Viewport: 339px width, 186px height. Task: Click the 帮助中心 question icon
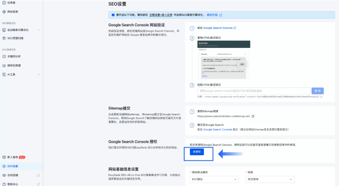pyautogui.click(x=4, y=184)
